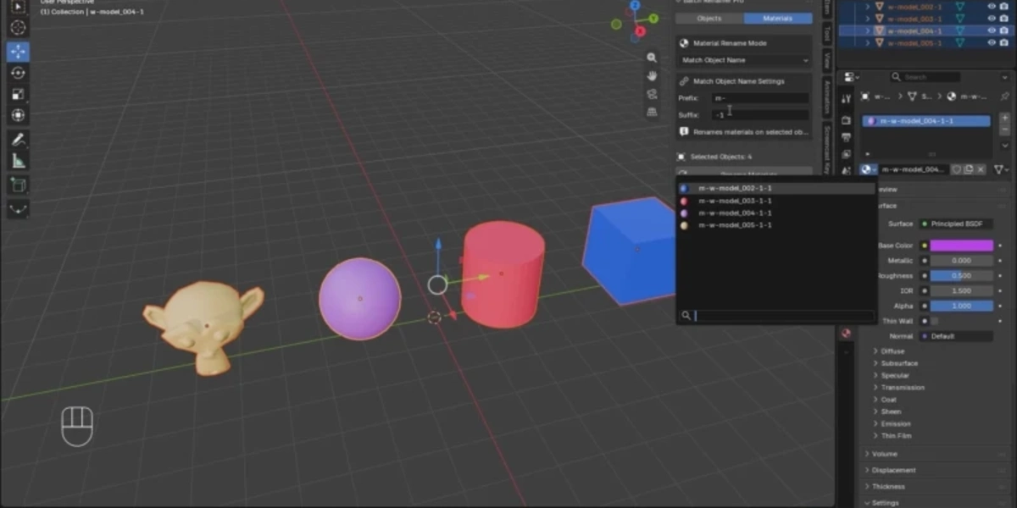Select the Add Cube tool
Screen dimensions: 1017x508
18,185
